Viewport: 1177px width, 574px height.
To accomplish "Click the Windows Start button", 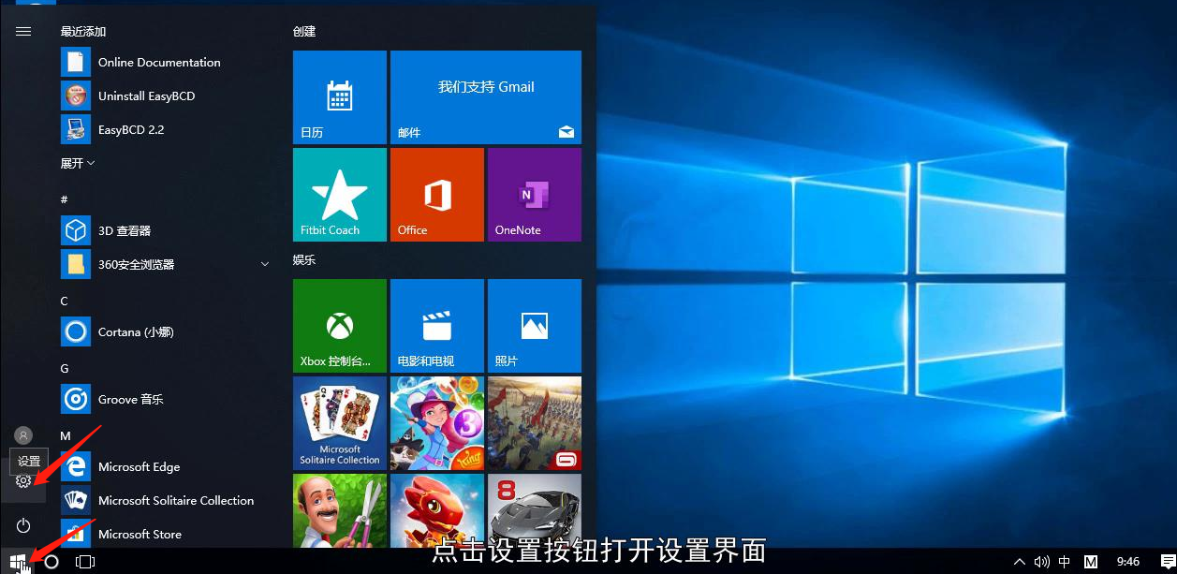I will pyautogui.click(x=17, y=562).
